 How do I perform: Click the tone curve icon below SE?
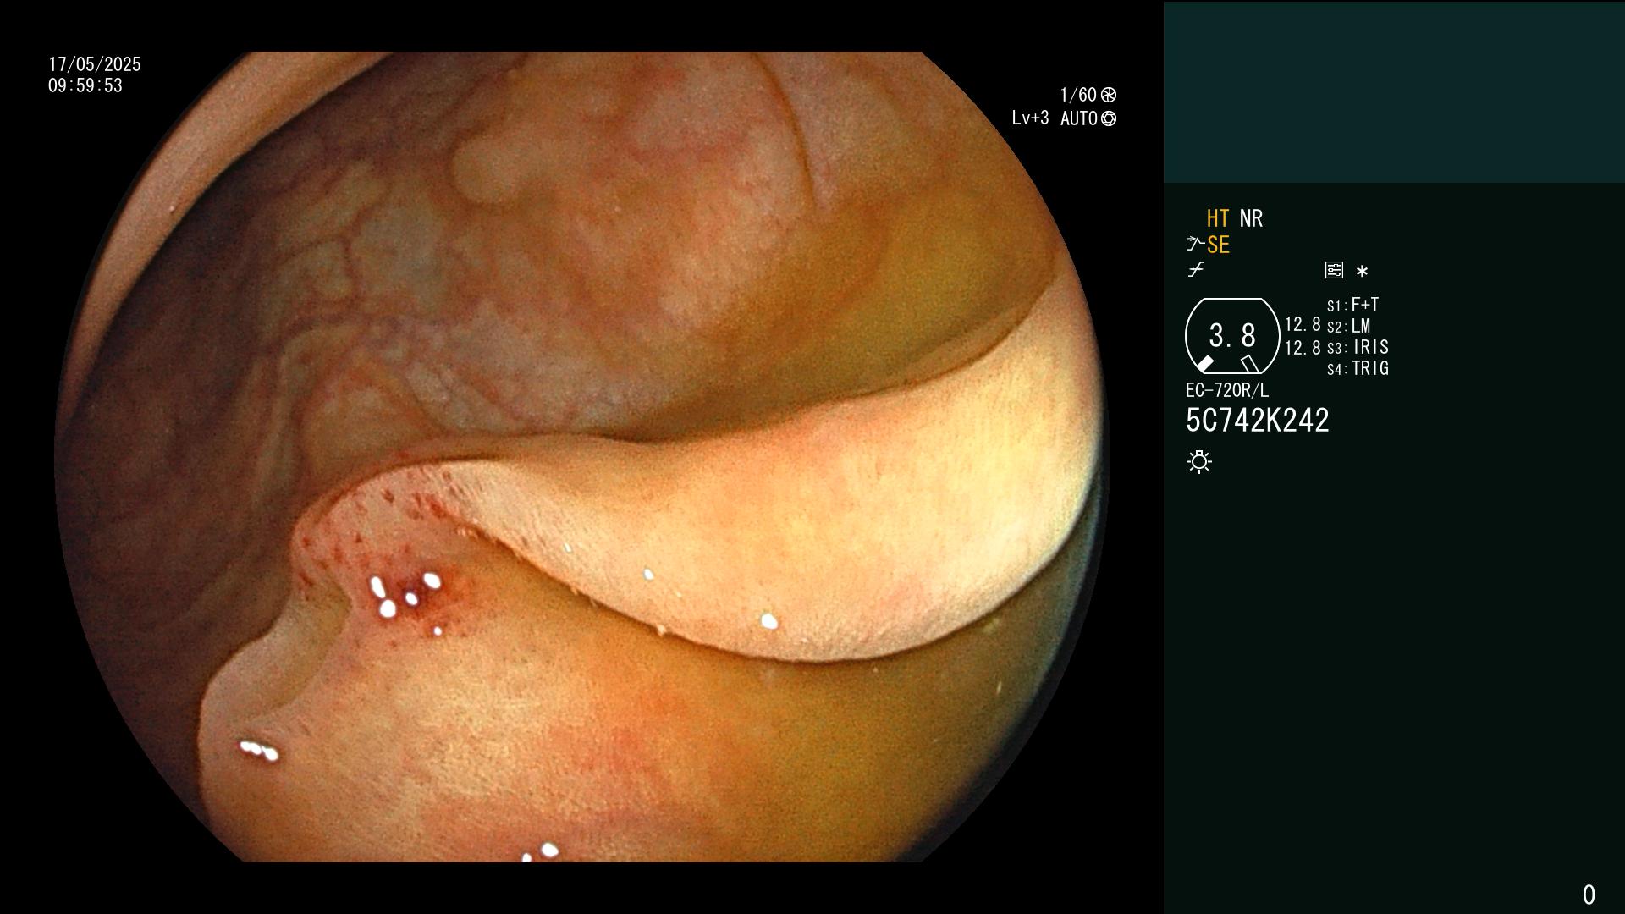(1196, 270)
